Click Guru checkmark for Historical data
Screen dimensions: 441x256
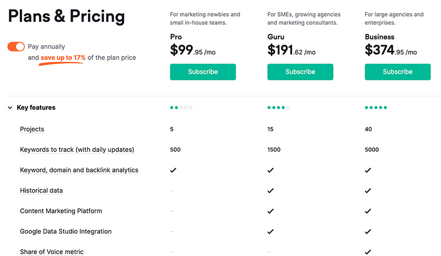270,191
